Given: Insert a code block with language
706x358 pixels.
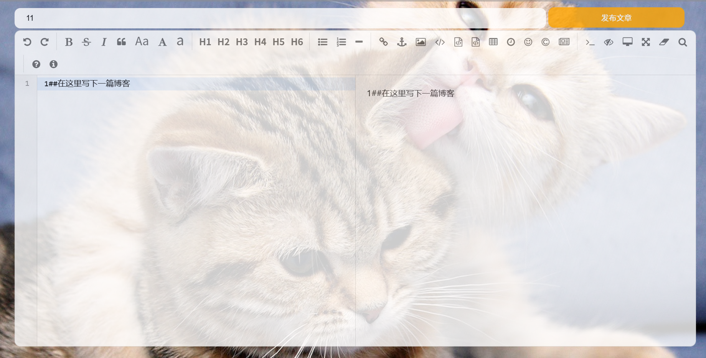Looking at the screenshot, I should click(x=476, y=42).
